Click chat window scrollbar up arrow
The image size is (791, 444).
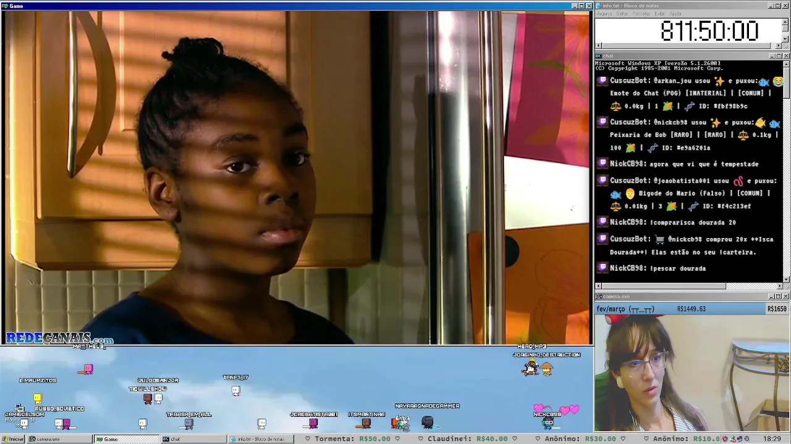[786, 64]
